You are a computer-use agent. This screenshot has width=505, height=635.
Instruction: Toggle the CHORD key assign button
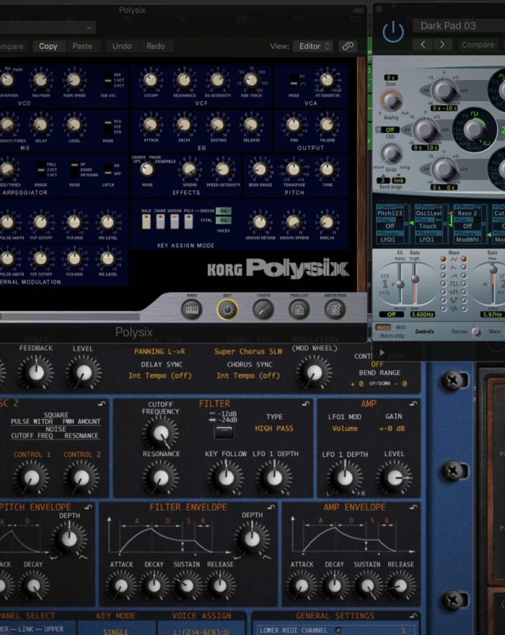click(x=160, y=222)
